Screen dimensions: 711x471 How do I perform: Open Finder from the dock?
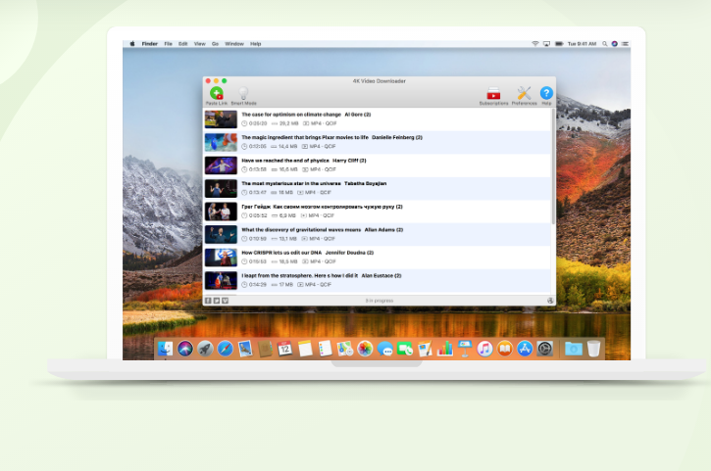165,349
